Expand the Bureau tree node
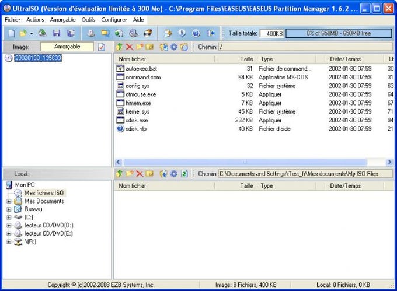The image size is (397, 291). pos(9,209)
